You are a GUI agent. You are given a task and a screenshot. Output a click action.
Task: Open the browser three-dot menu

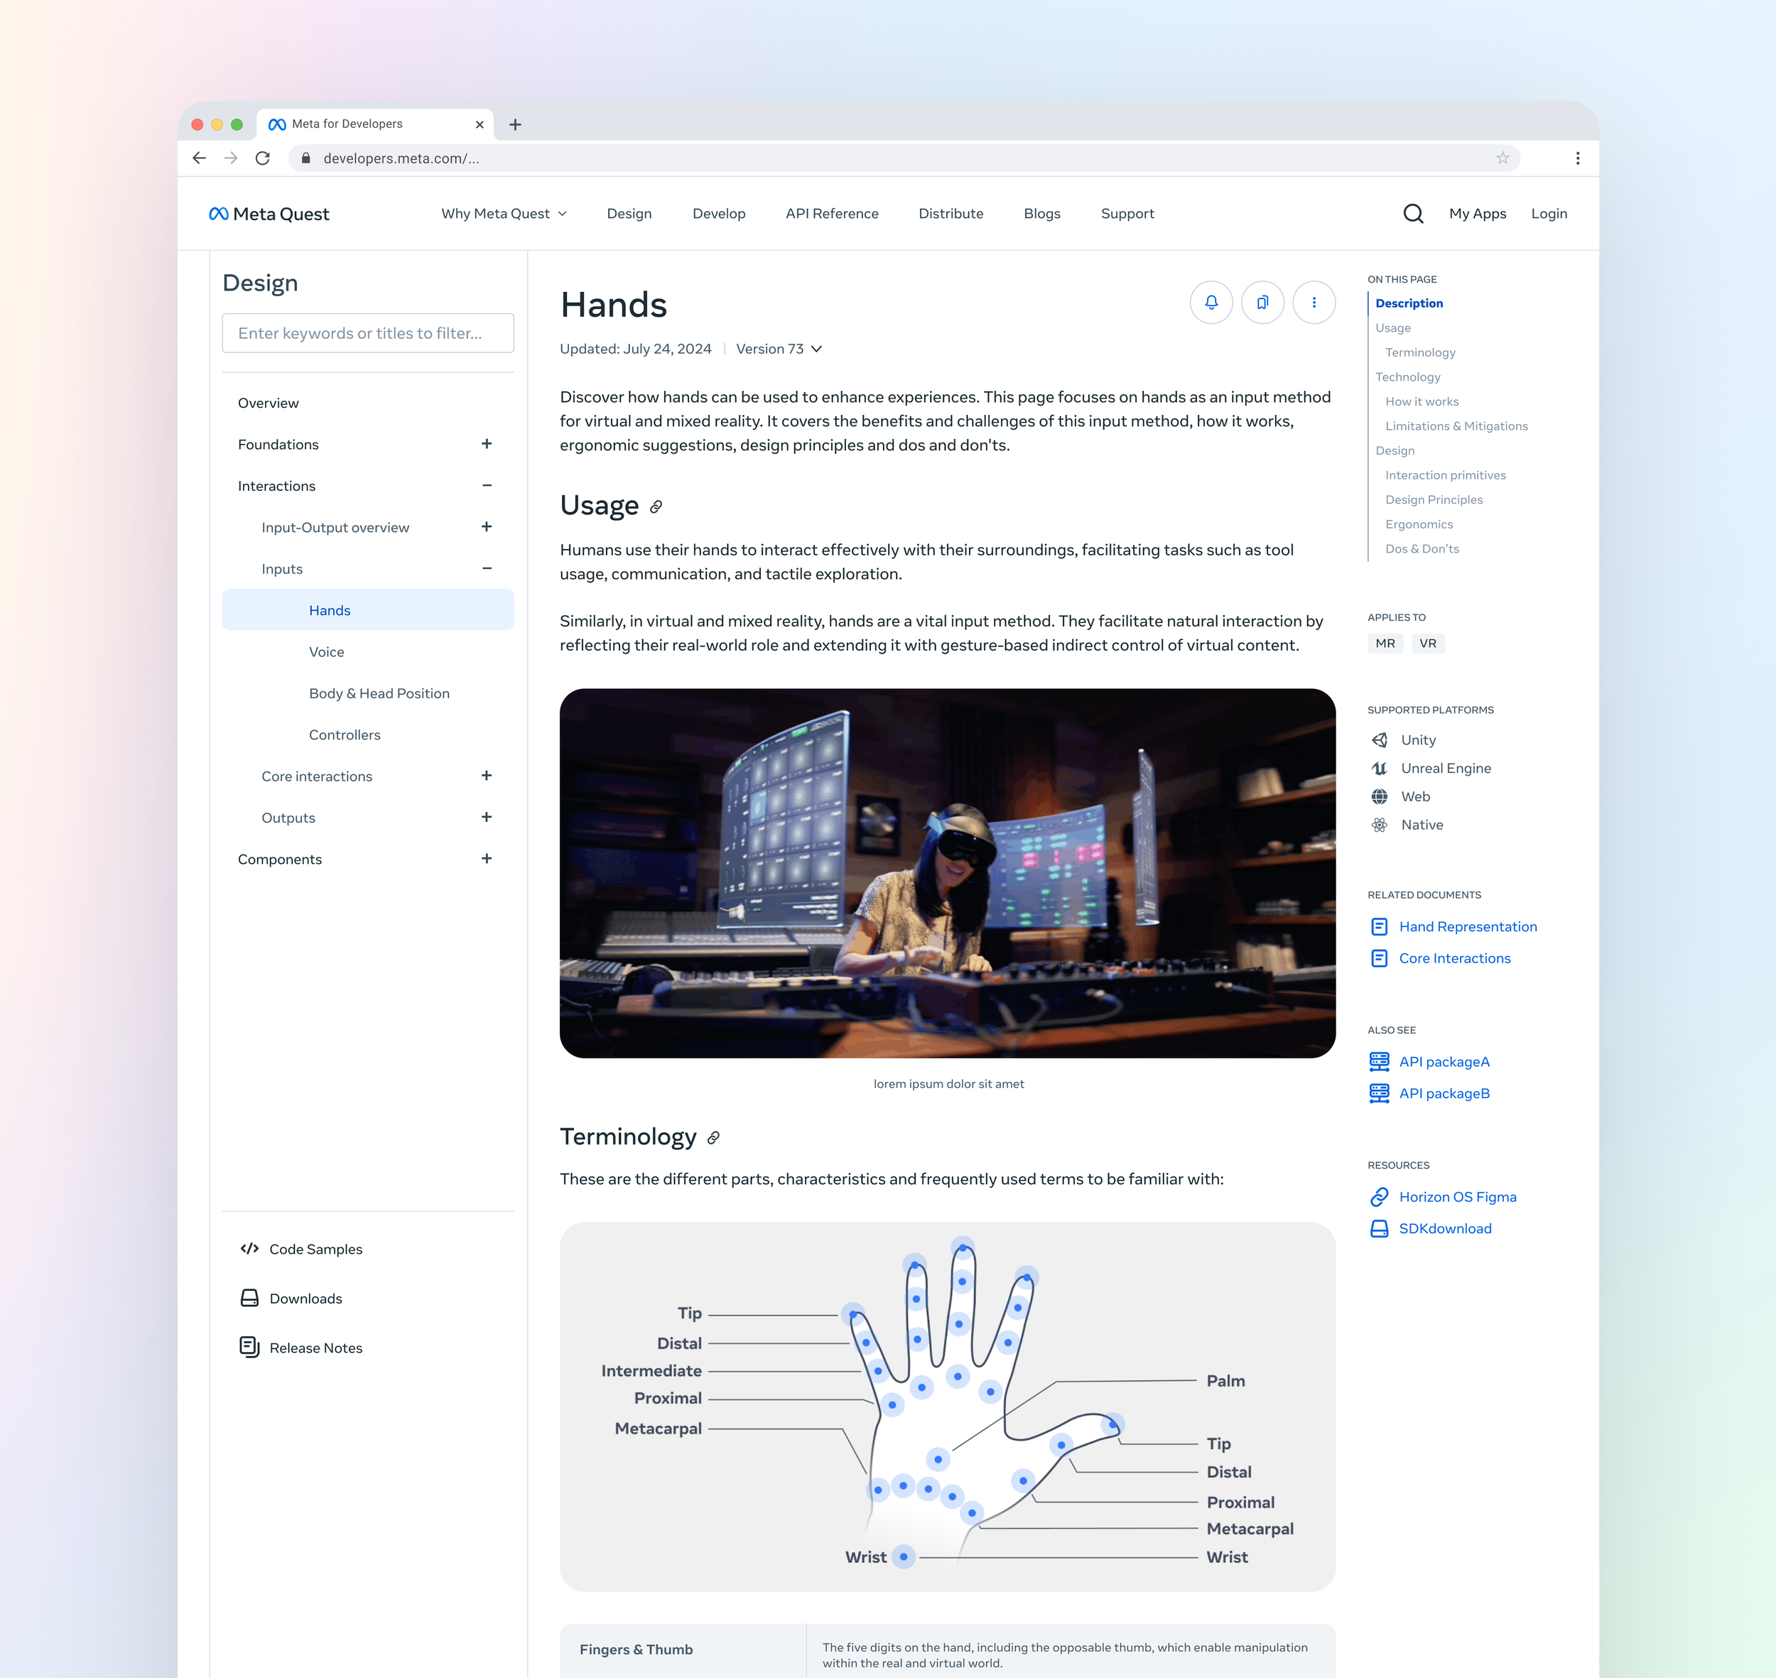coord(1578,158)
